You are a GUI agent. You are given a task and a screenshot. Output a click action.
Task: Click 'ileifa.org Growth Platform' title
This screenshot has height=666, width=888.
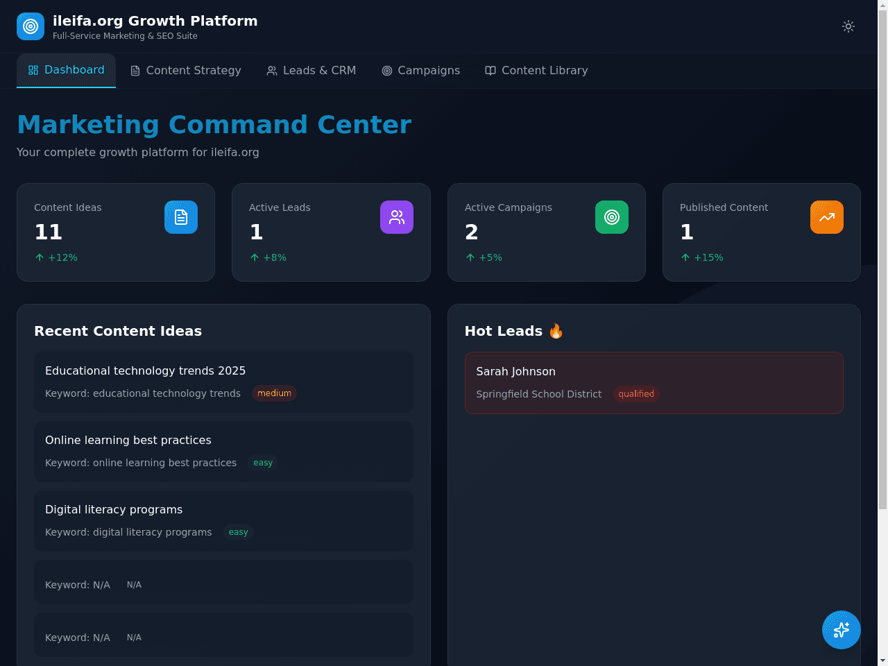click(155, 21)
